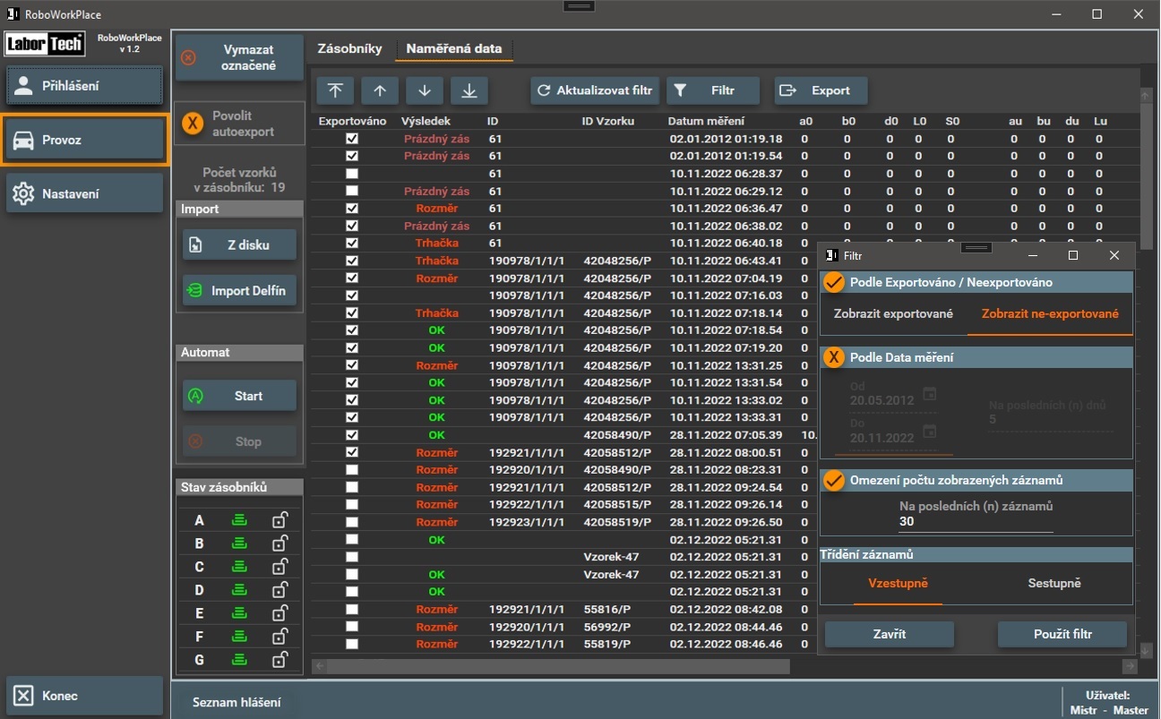Click Výsledek column header
Screen dimensions: 1161x719
(426, 121)
